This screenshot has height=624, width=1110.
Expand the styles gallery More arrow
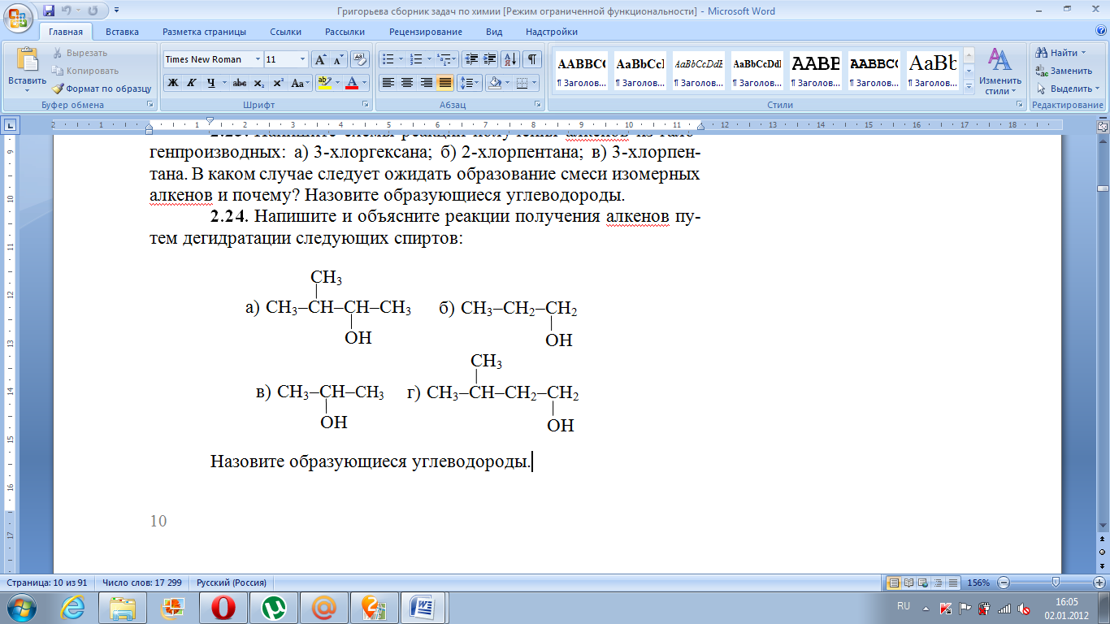[x=968, y=88]
